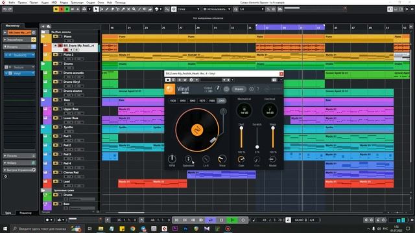Image resolution: width=415 pixels, height=233 pixels.
Task: Toggle Vinyl plugin activate power button
Action: (168, 80)
